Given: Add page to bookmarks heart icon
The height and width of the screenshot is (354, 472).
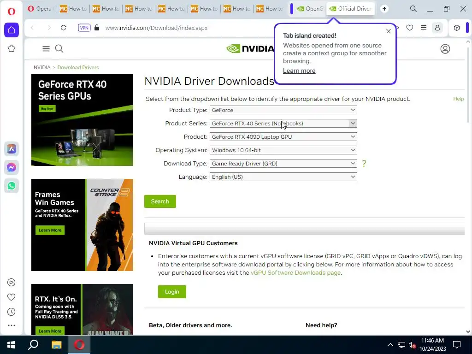Looking at the screenshot, I should [410, 28].
